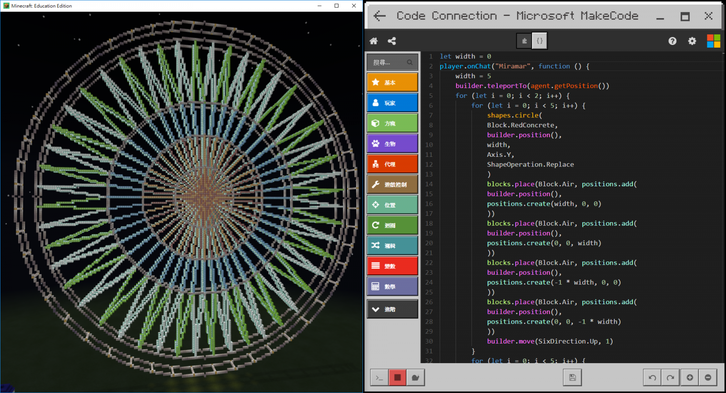726x393 pixels.
Task: Switch to Blocks editor view
Action: (524, 41)
